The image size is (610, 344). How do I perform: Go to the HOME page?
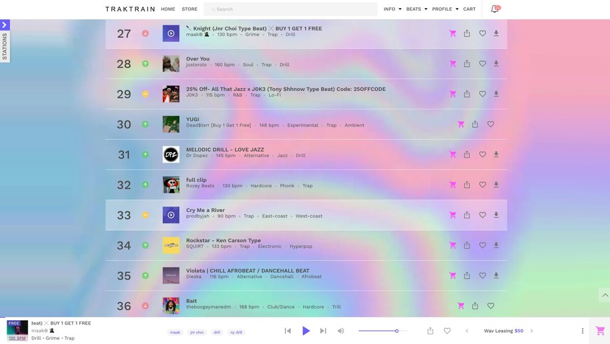coord(168,9)
